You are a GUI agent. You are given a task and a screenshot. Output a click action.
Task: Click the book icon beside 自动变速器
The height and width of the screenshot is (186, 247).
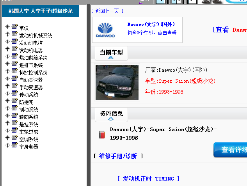click(x=15, y=78)
